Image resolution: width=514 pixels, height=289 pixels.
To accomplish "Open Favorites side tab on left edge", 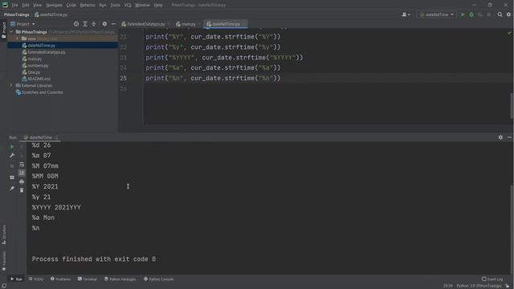I will click(4, 261).
